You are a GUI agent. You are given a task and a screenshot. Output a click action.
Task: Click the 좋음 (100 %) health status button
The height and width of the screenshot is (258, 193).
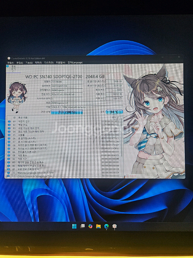pos(67,112)
